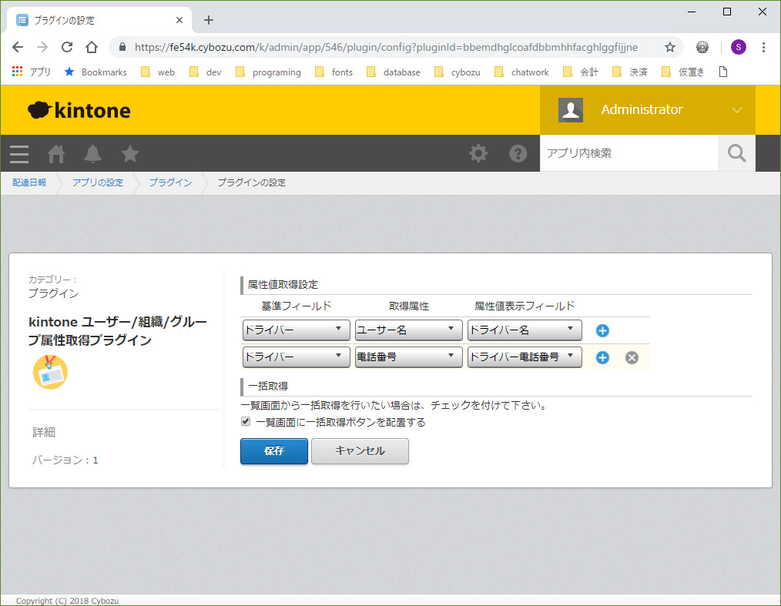
Task: Click the 保存 save button
Action: (x=274, y=451)
